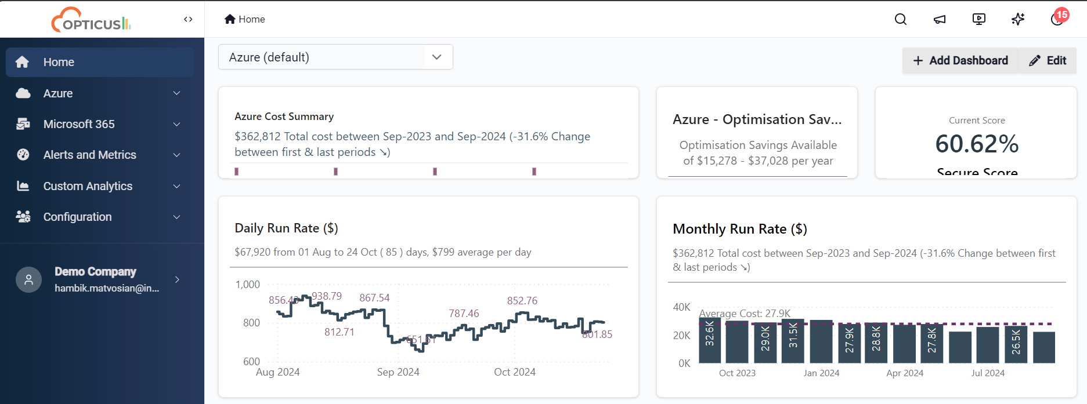Viewport: 1087px width, 404px height.
Task: Open the AI sparkle stars icon
Action: coord(1018,19)
